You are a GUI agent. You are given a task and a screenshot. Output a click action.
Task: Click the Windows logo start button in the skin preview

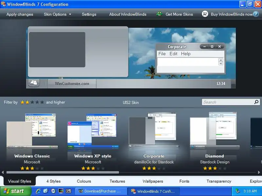click(34, 83)
